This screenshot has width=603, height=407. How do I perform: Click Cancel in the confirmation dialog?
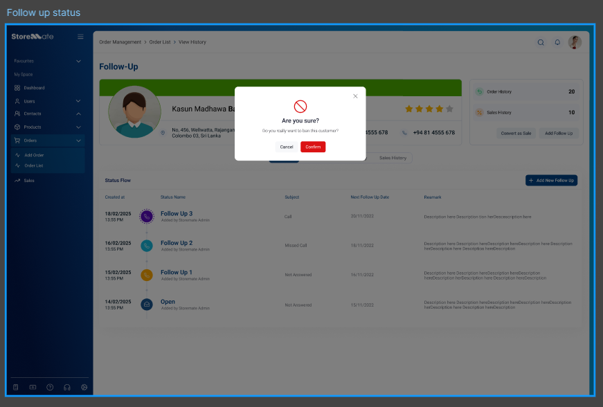point(287,147)
